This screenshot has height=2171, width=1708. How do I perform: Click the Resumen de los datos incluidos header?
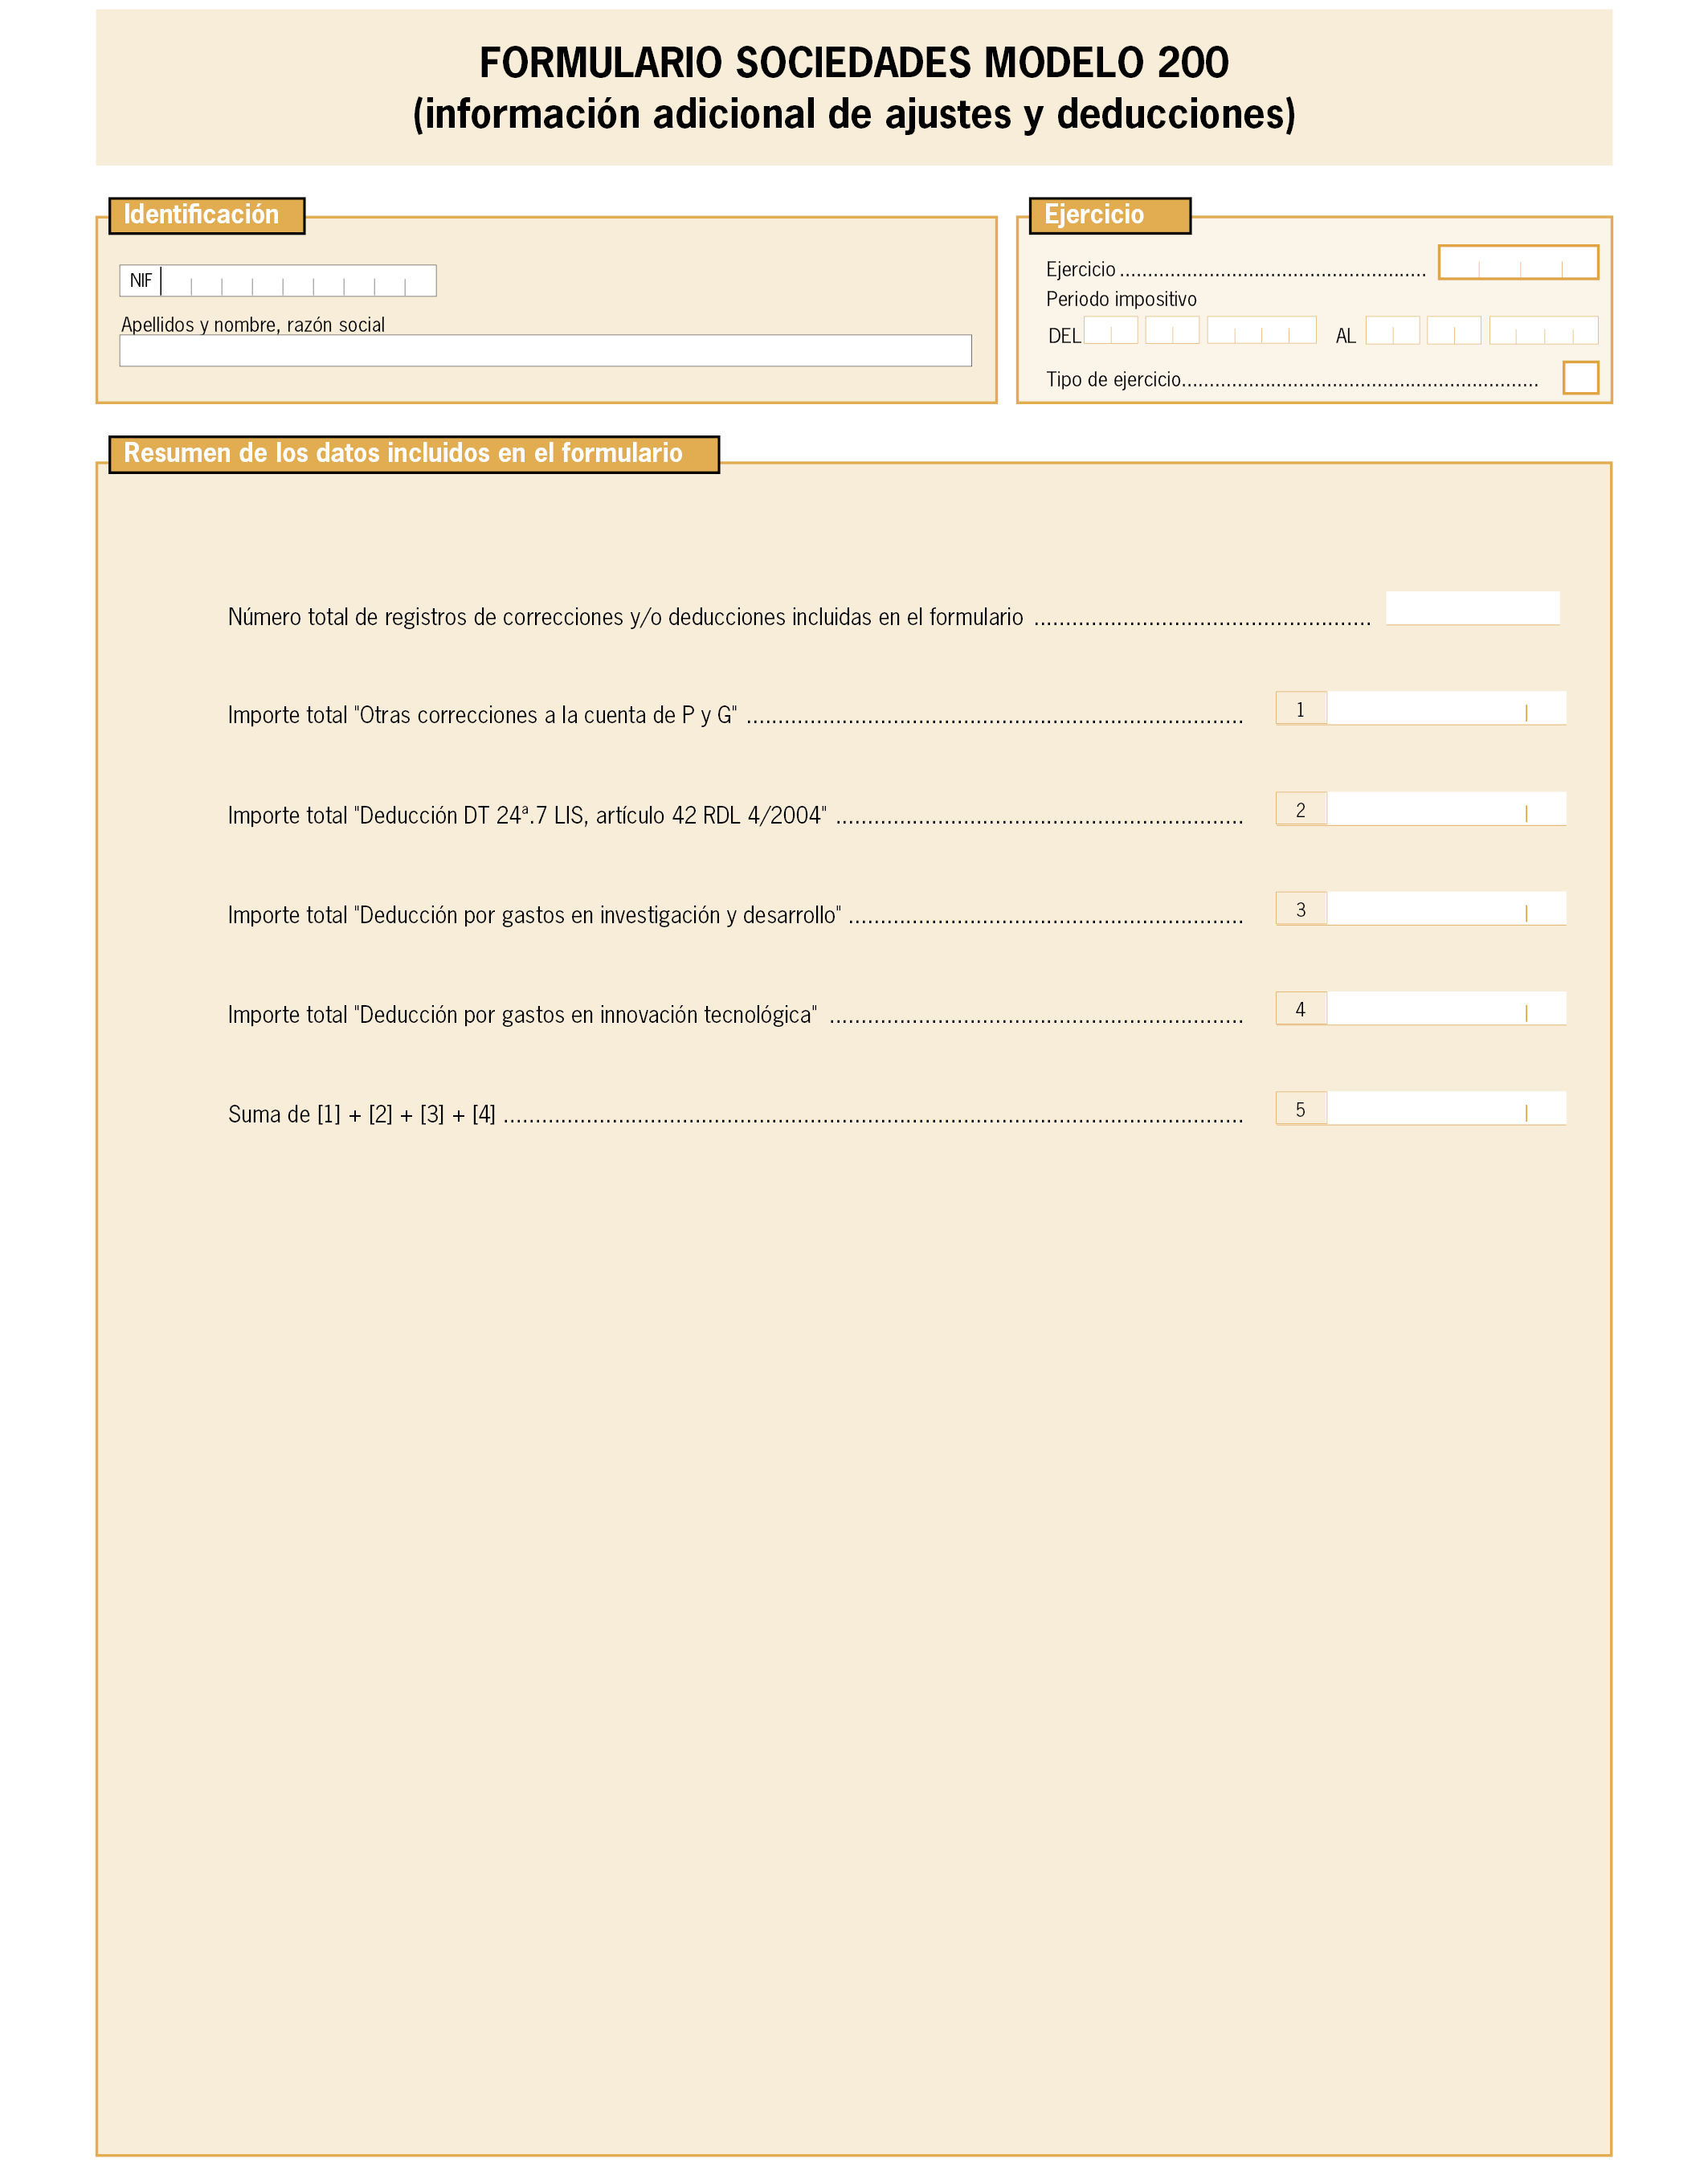(x=414, y=454)
